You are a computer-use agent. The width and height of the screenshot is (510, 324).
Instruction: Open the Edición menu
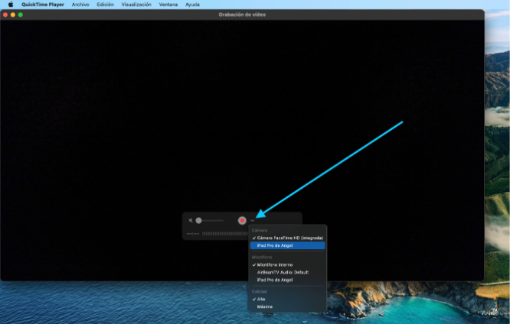105,5
